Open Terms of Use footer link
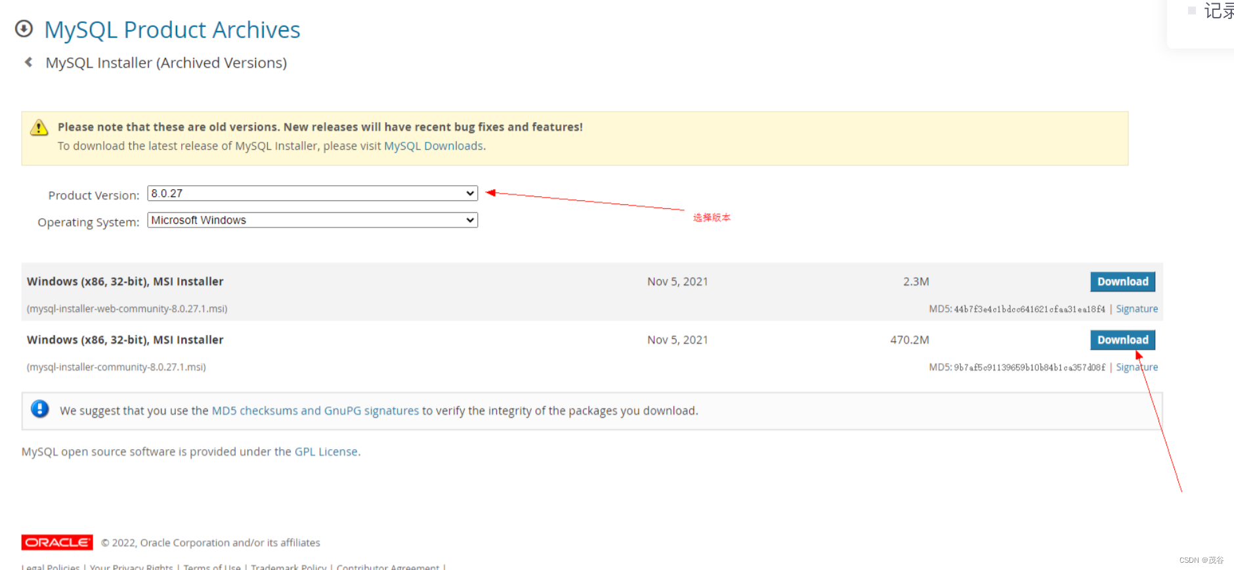Screen dimensions: 1234x570 (x=212, y=567)
